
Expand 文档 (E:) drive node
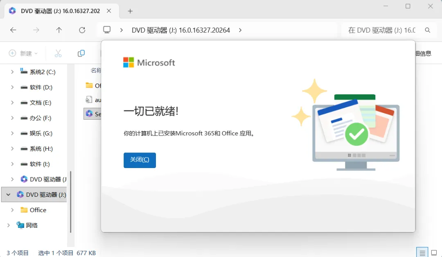coord(12,102)
